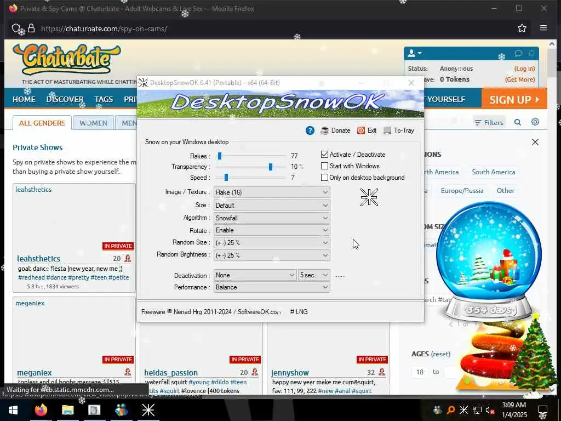Select the South America region filter
This screenshot has height=421, width=561.
[x=494, y=172]
